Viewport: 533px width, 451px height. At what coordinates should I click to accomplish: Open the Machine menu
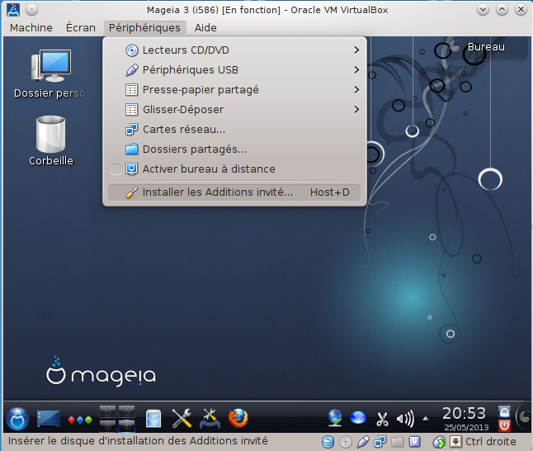31,27
